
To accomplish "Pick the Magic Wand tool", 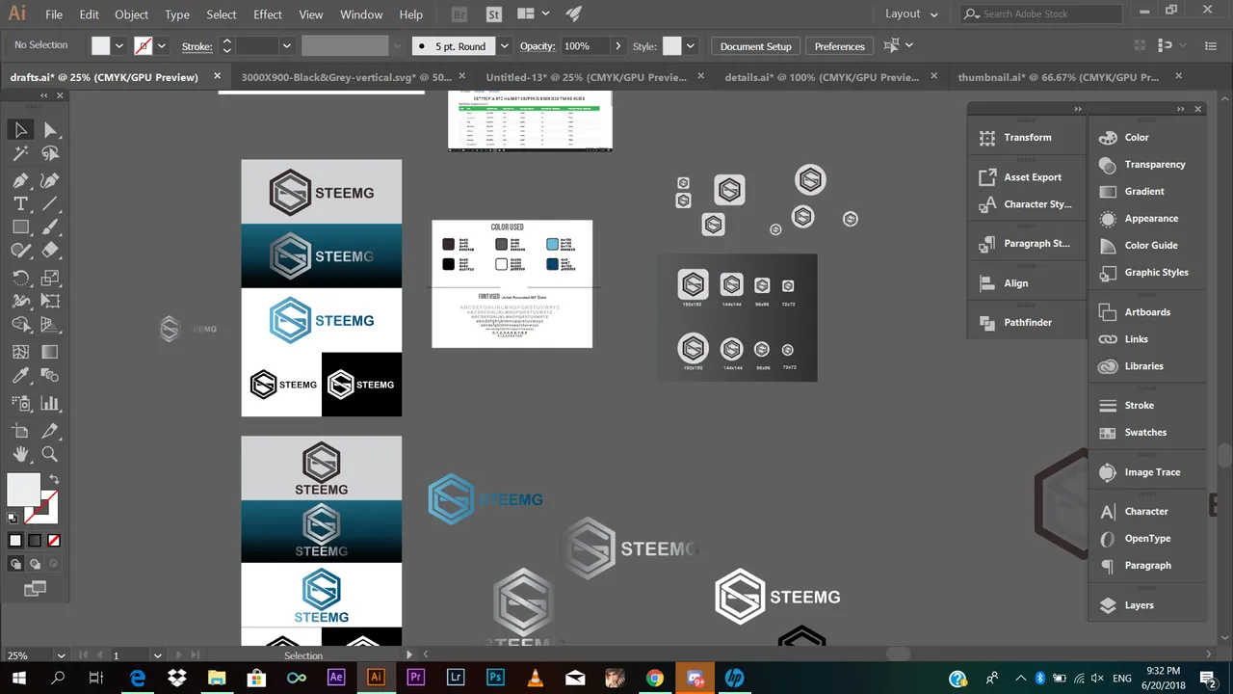I will point(20,154).
